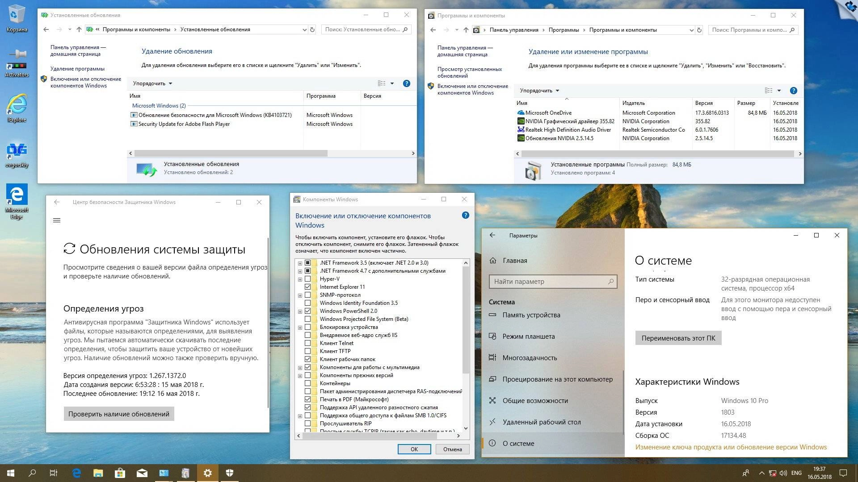The image size is (858, 482).
Task: Click the Windows Start button
Action: (11, 473)
